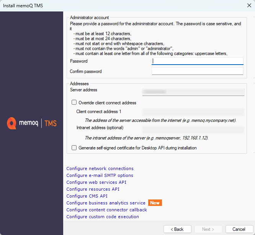
Task: Open Configure resources API link
Action: coord(93,189)
